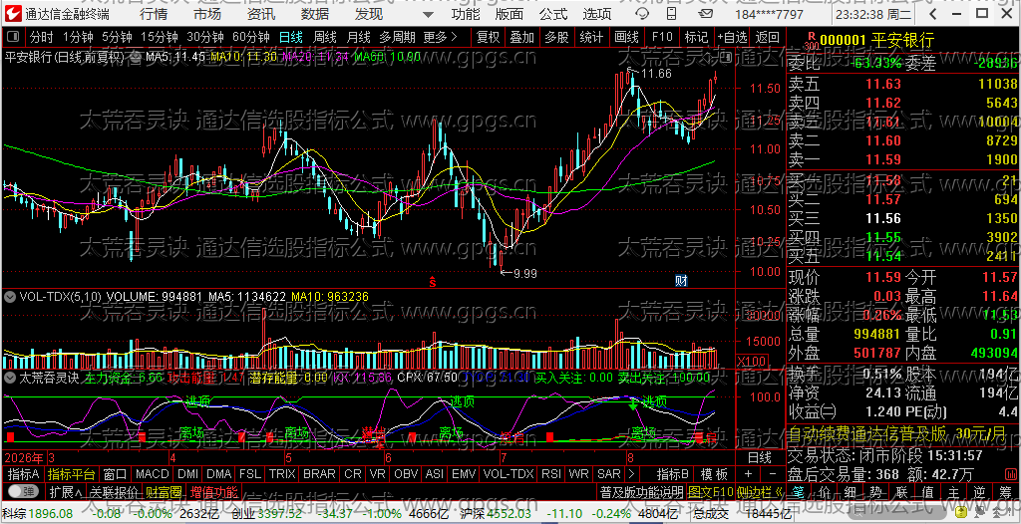Viewport: 1021px width, 524px height.
Task: Click the 财 marker on price chart
Action: pos(681,281)
